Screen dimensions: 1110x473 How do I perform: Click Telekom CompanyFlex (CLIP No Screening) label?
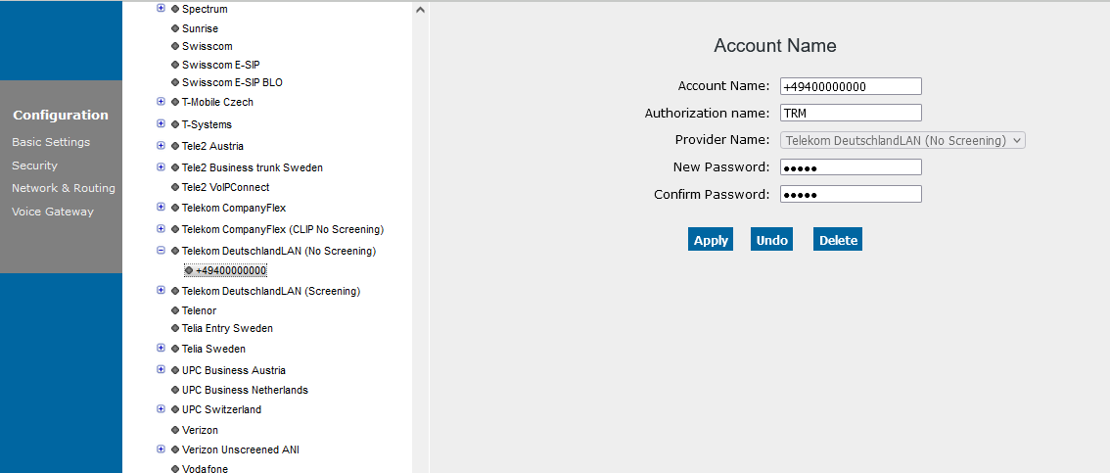[x=283, y=229]
